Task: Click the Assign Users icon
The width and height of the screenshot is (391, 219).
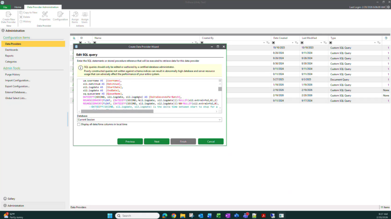Action: click(85, 14)
